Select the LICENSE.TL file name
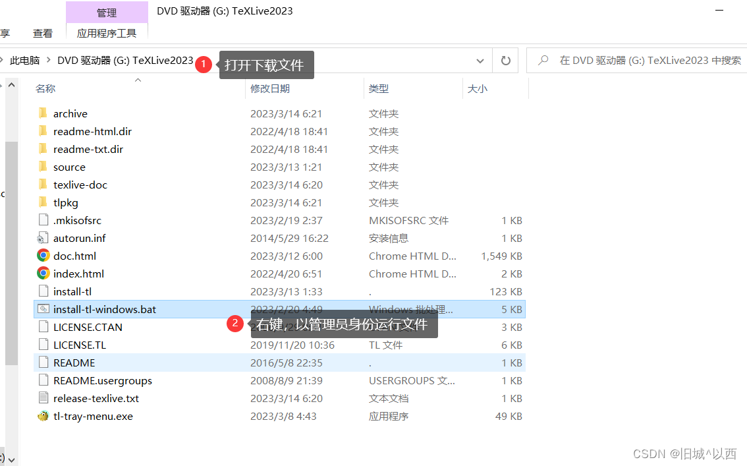Screen dimensions: 747x466 pos(80,345)
